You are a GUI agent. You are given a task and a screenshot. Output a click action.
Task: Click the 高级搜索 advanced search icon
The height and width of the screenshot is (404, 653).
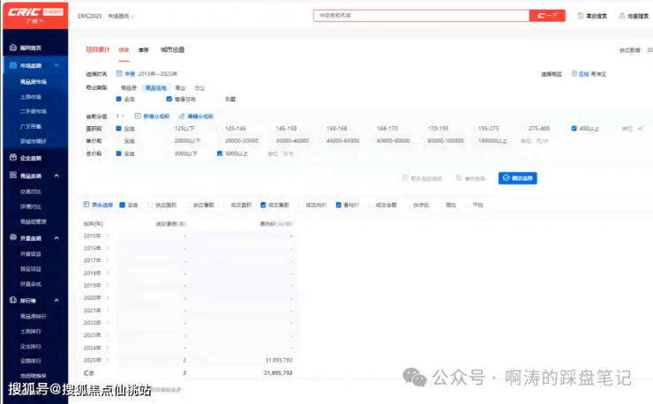tap(581, 16)
